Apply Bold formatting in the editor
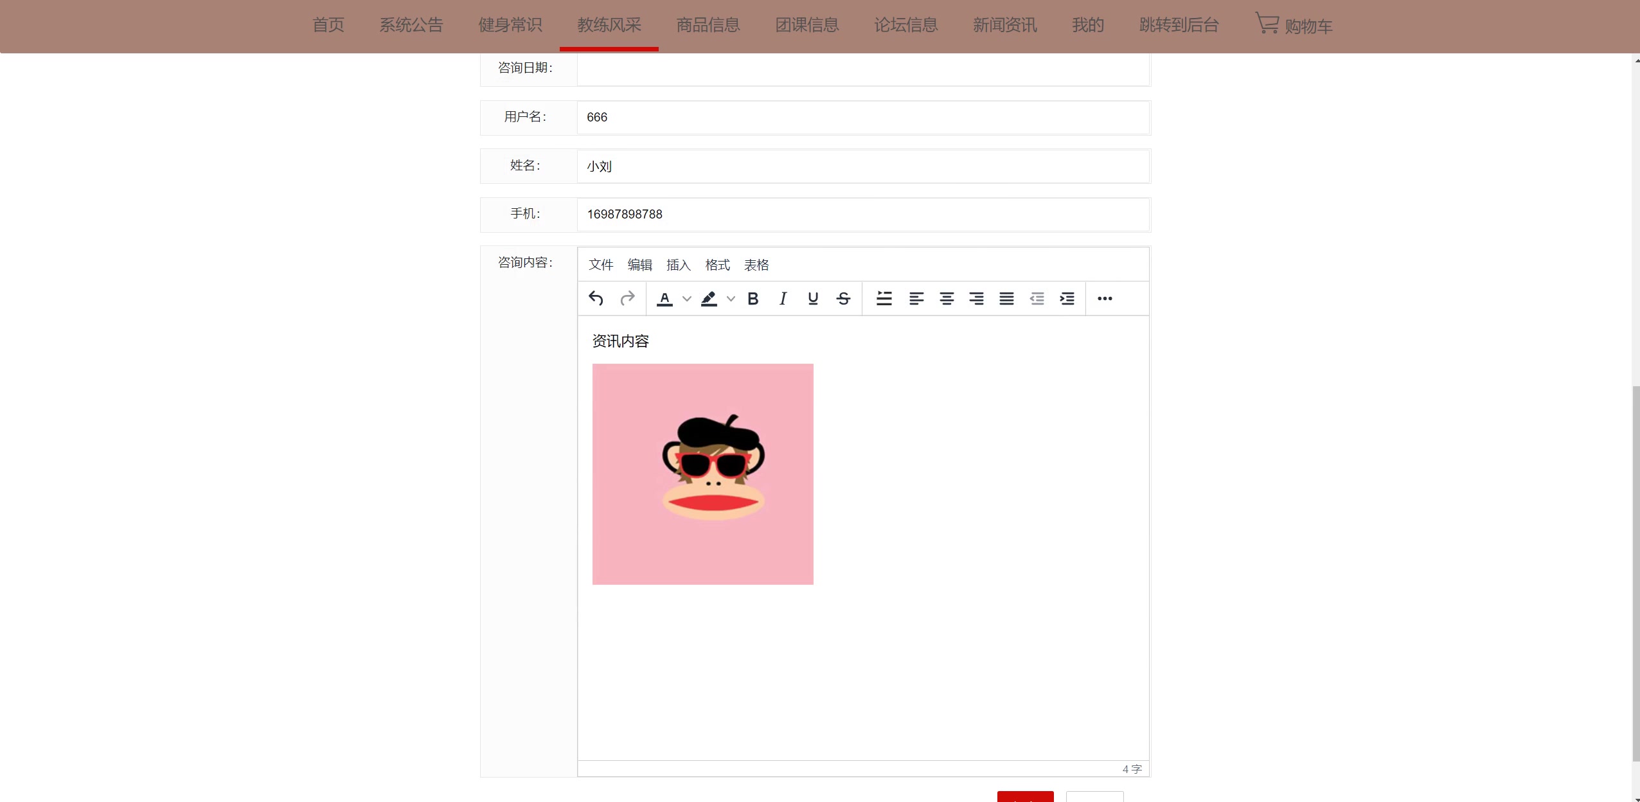 (x=753, y=298)
